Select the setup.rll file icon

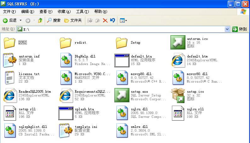pos(10,113)
